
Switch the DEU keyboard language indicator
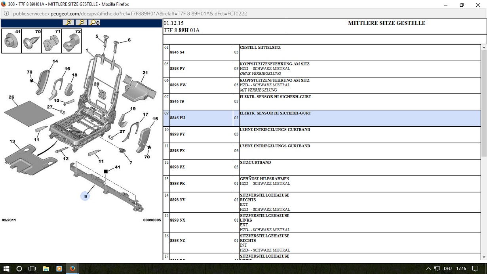[x=447, y=268]
